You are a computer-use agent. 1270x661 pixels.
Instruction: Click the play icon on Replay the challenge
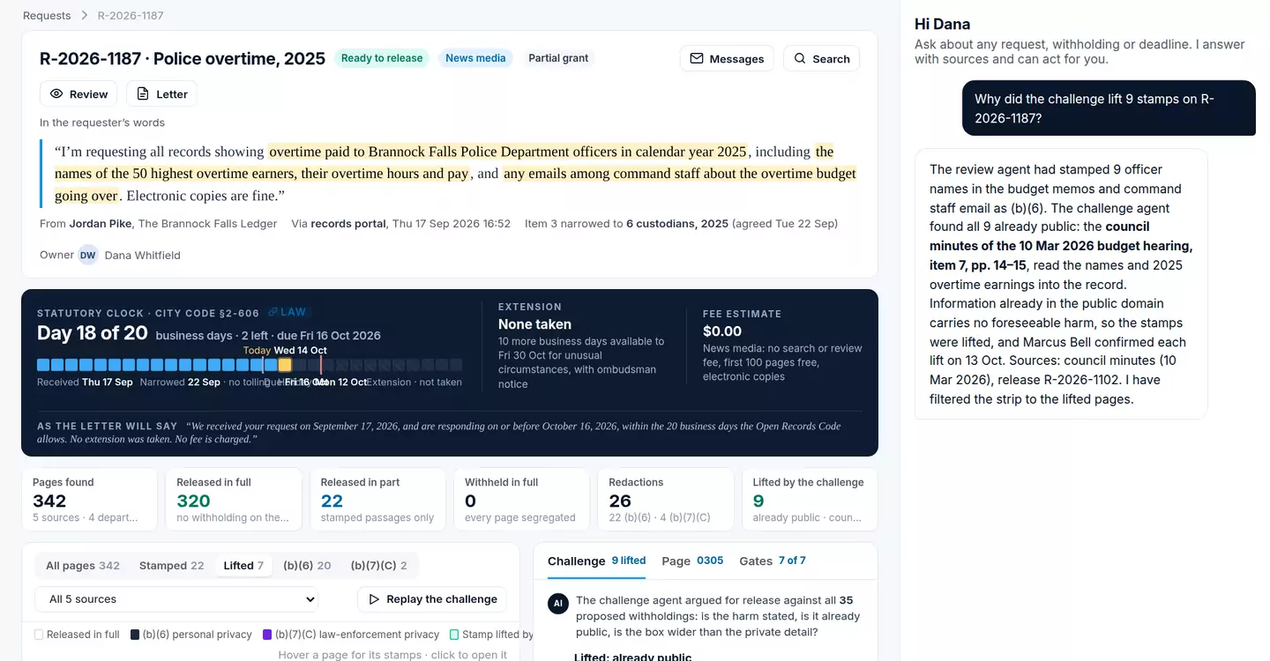click(374, 599)
